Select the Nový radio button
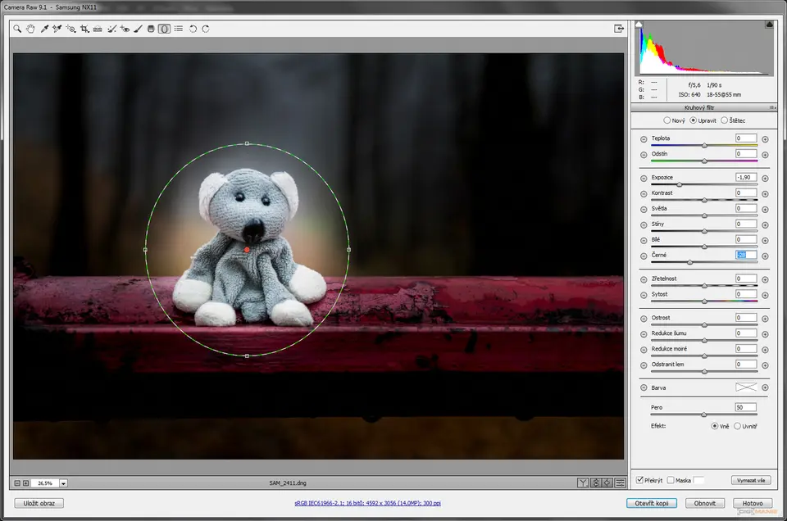Screen dimensions: 787x521 [x=666, y=120]
